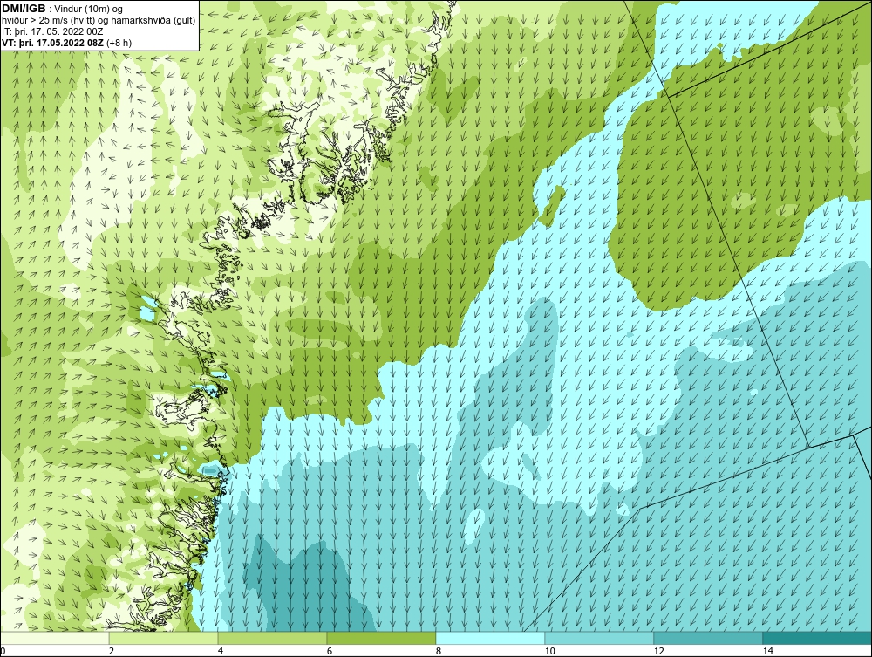Click the darkest teal swatch above 14 m/s
The image size is (872, 657).
click(818, 638)
